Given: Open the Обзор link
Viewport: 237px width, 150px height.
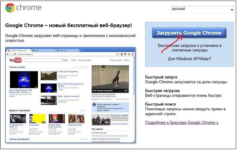Looking at the screenshot, I should tap(73, 60).
